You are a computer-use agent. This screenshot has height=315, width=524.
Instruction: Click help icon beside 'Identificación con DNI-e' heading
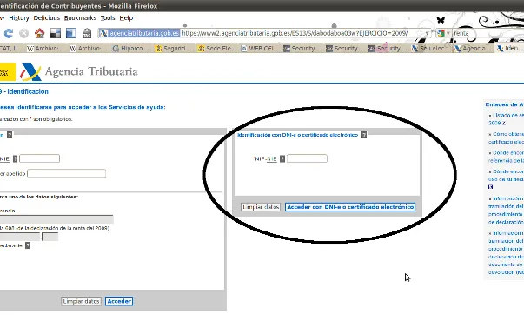tap(364, 135)
